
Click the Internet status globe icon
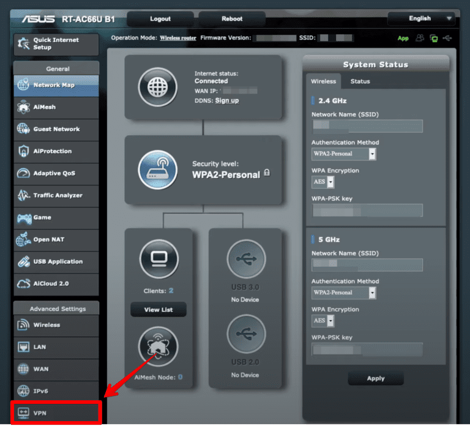click(158, 88)
